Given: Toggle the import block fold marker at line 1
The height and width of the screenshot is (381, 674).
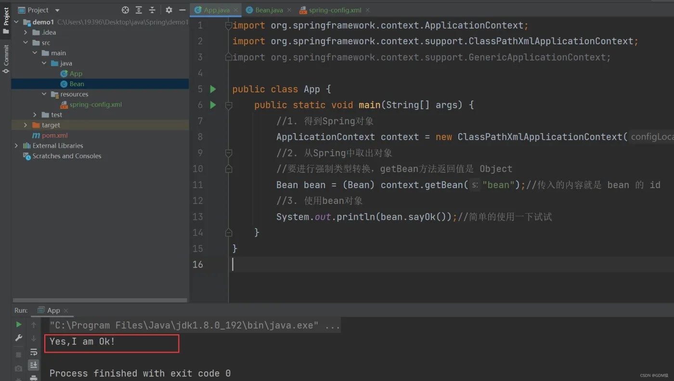Looking at the screenshot, I should point(229,25).
